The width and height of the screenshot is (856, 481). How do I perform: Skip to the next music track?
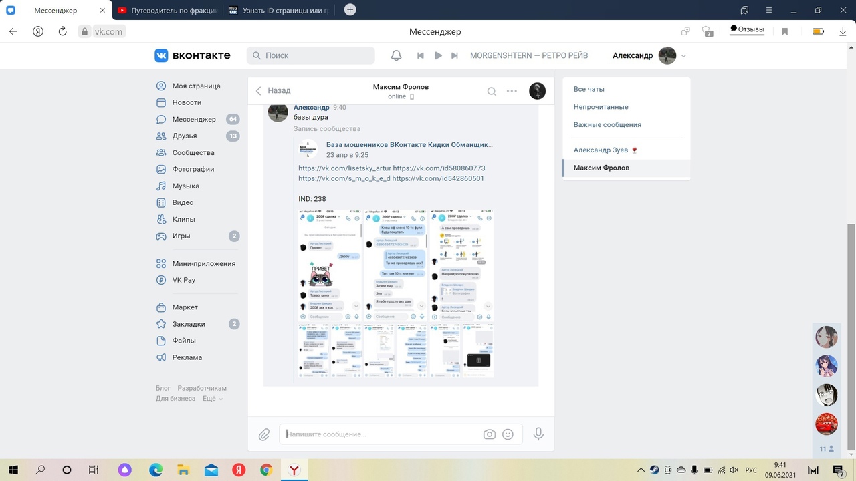[x=455, y=55]
